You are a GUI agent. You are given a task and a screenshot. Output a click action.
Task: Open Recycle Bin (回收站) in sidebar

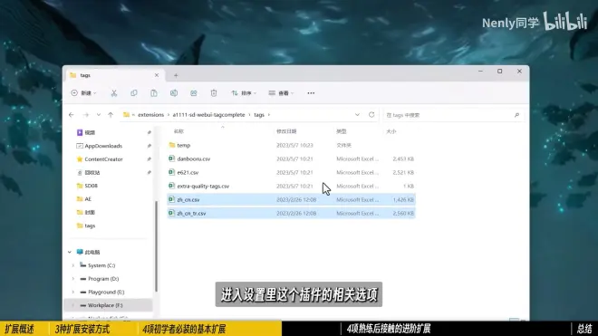tap(92, 173)
